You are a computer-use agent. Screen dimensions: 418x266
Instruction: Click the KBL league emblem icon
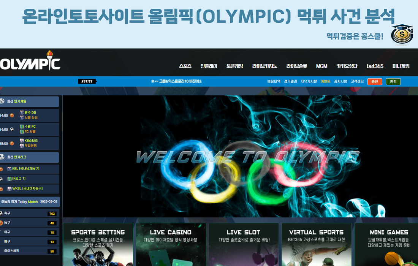9,169
